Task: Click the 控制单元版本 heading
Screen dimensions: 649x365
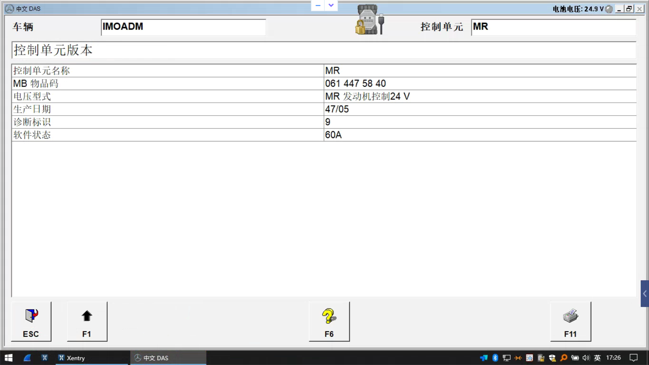Action: click(x=53, y=50)
